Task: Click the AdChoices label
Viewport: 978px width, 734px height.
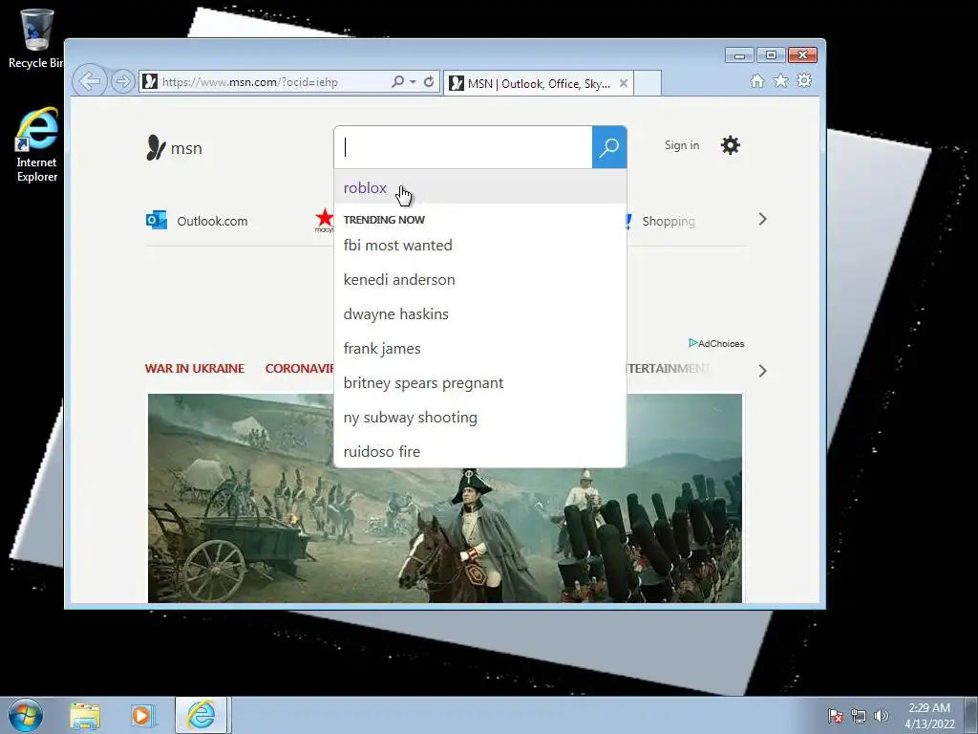Action: [716, 343]
